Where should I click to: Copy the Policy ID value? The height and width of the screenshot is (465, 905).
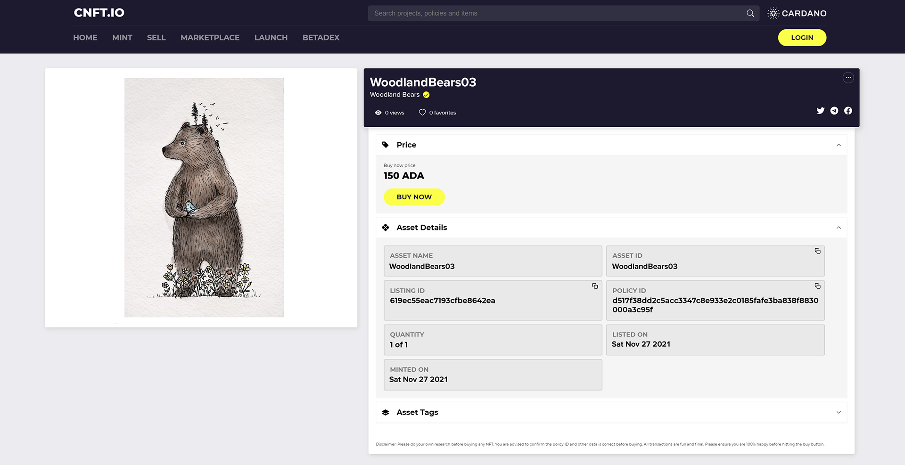tap(817, 286)
